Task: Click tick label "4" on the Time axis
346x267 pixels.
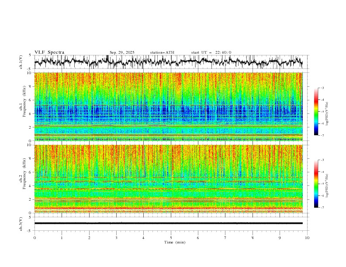Action: click(143, 238)
